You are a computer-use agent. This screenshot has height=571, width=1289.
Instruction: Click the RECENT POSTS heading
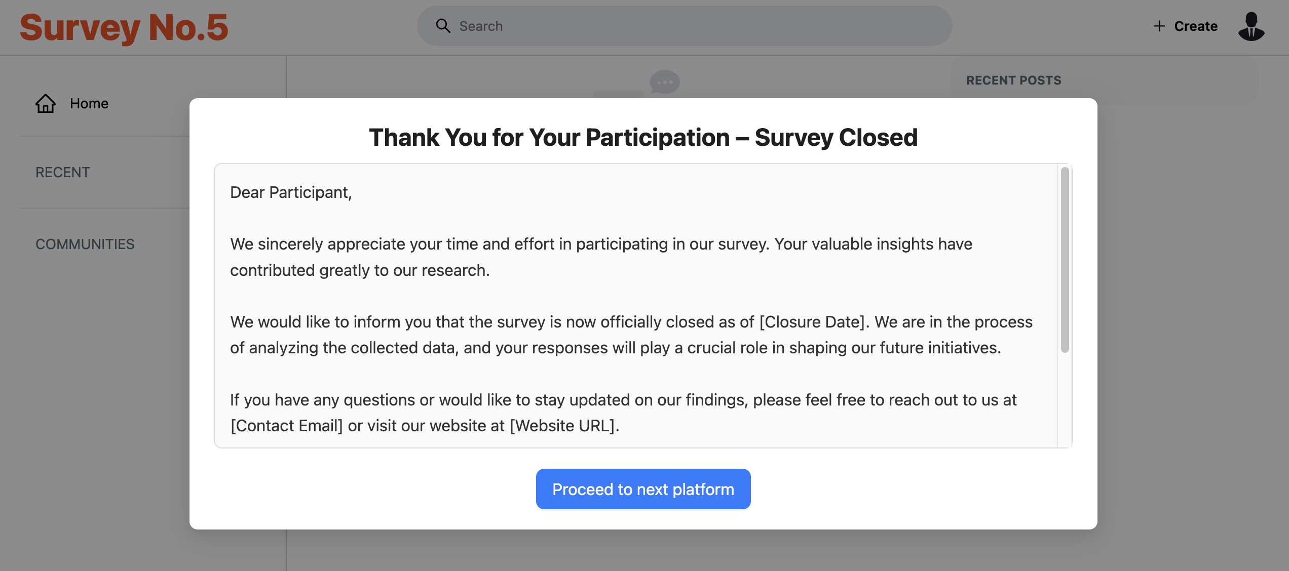1013,80
